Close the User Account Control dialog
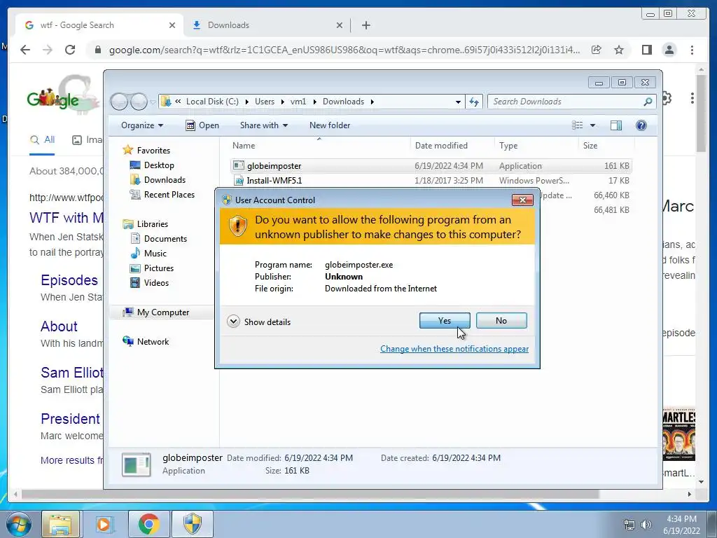This screenshot has width=717, height=538. click(x=522, y=200)
